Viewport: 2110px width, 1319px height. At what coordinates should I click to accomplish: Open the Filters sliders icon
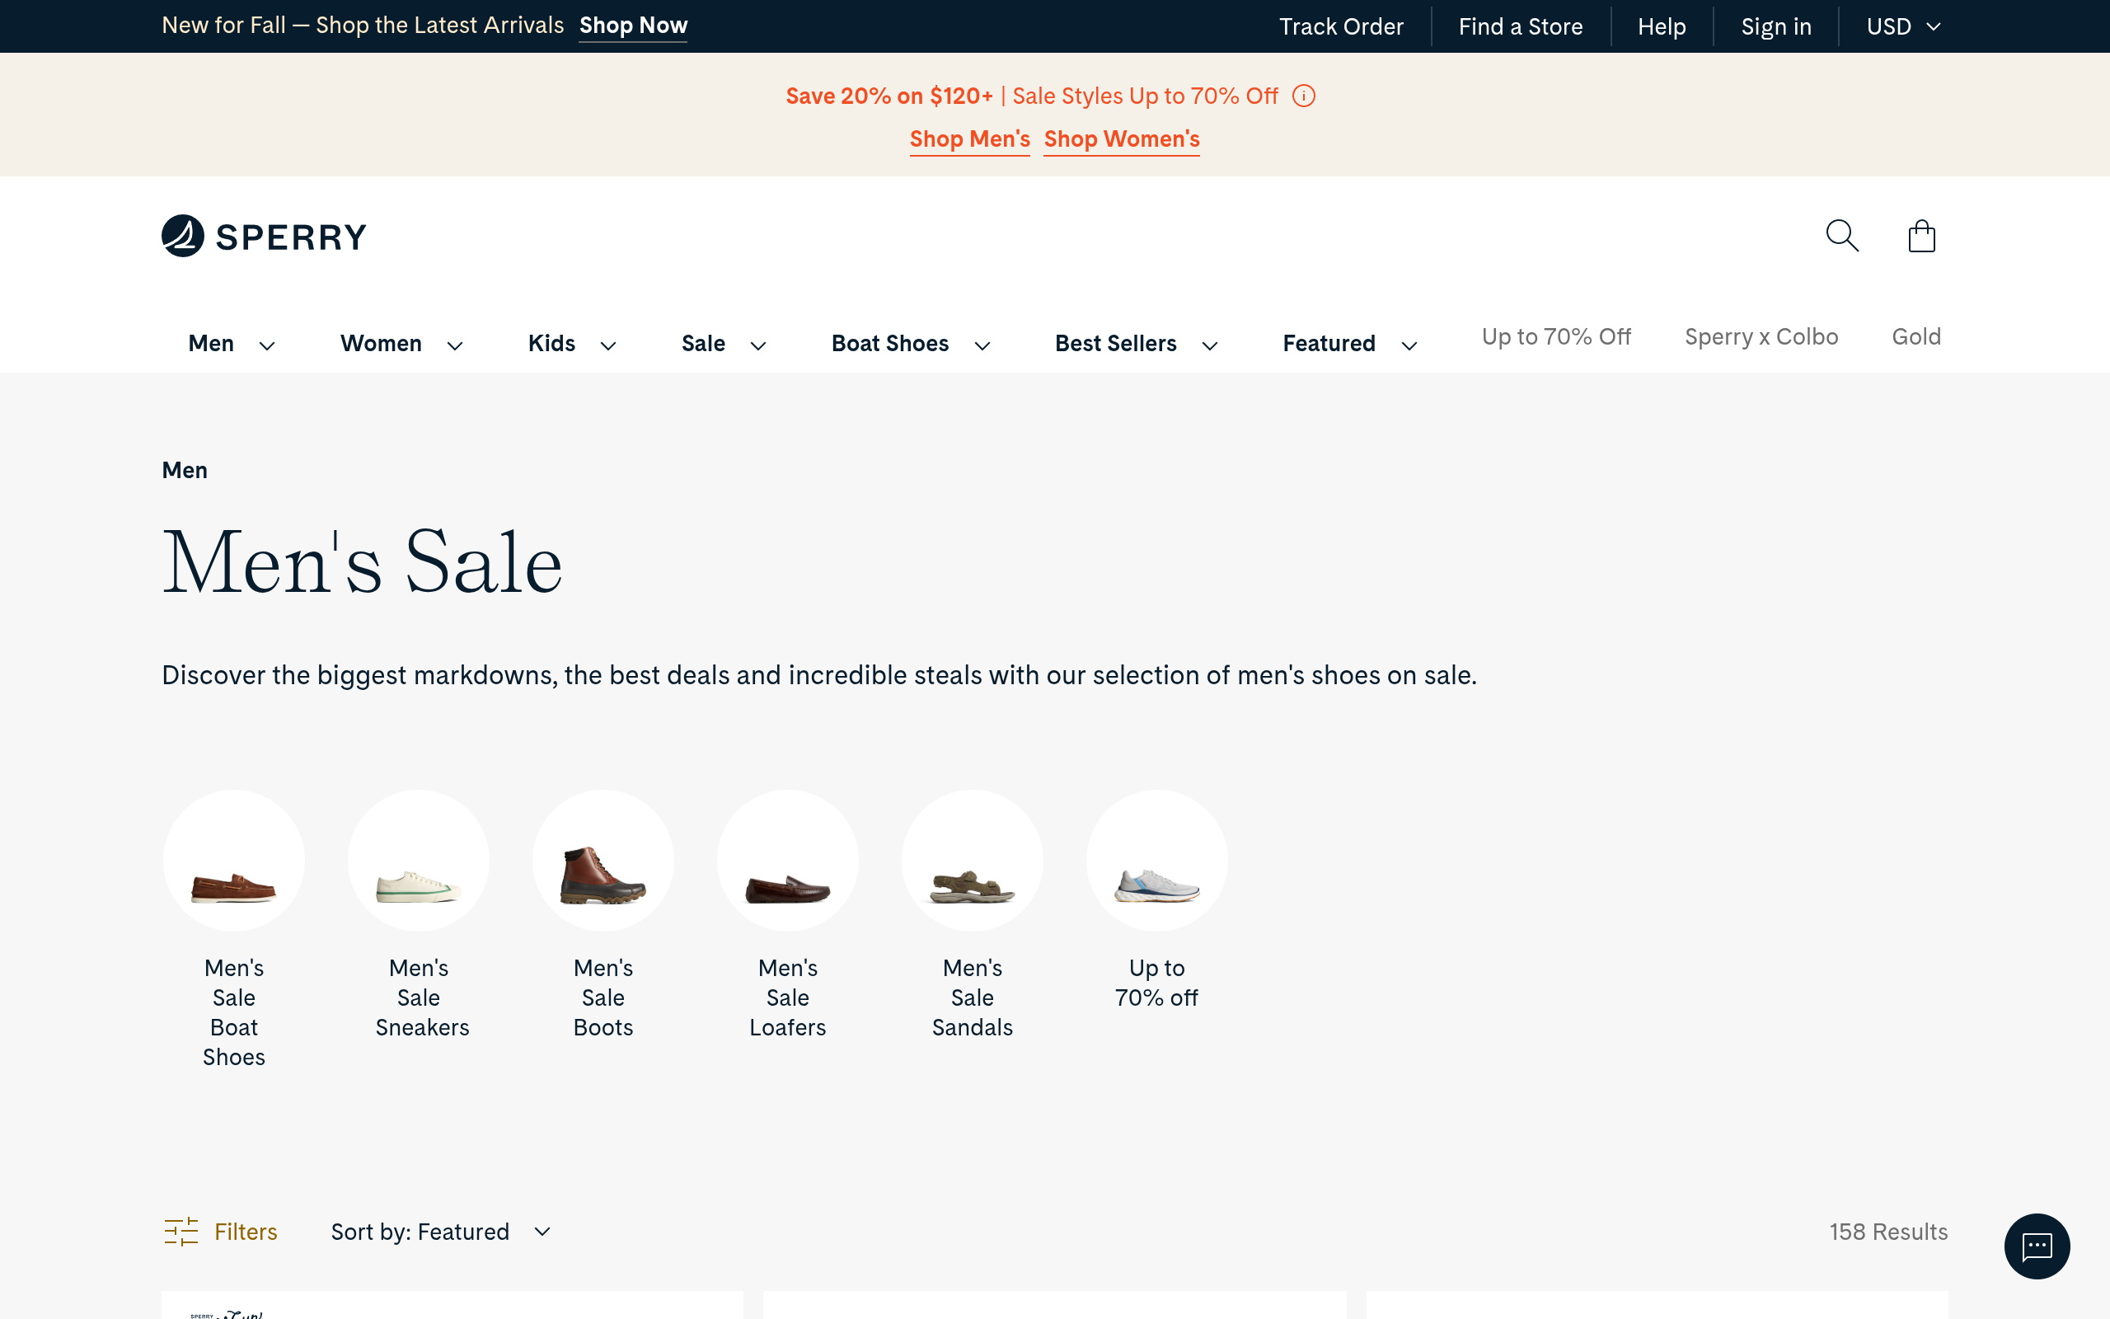pyautogui.click(x=181, y=1232)
